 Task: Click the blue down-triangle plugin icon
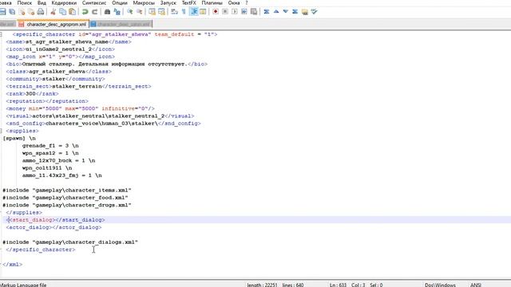coord(286,12)
